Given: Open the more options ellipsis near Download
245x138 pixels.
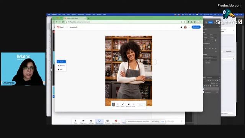Looking at the screenshot, I should 189,27.
